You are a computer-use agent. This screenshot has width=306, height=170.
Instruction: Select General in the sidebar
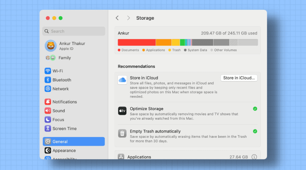[x=74, y=141]
